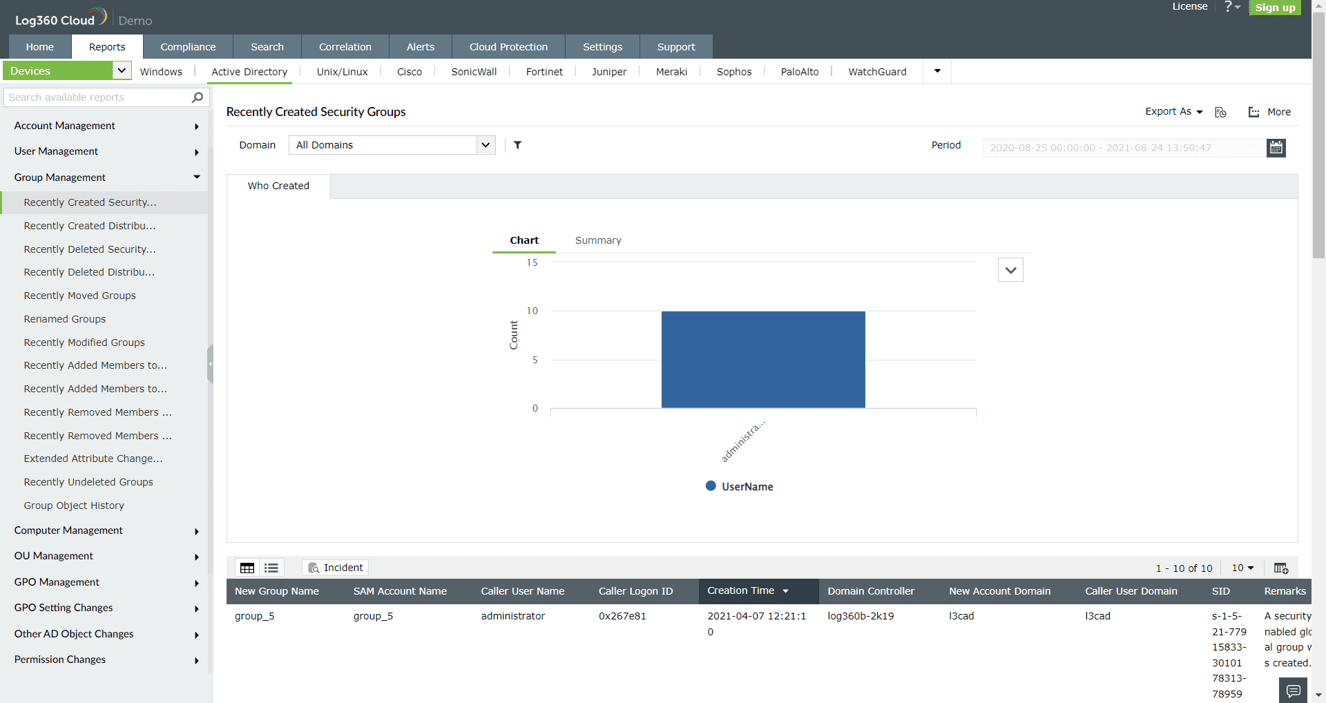This screenshot has width=1326, height=703.
Task: Show more device types dropdown arrow
Action: [x=937, y=71]
